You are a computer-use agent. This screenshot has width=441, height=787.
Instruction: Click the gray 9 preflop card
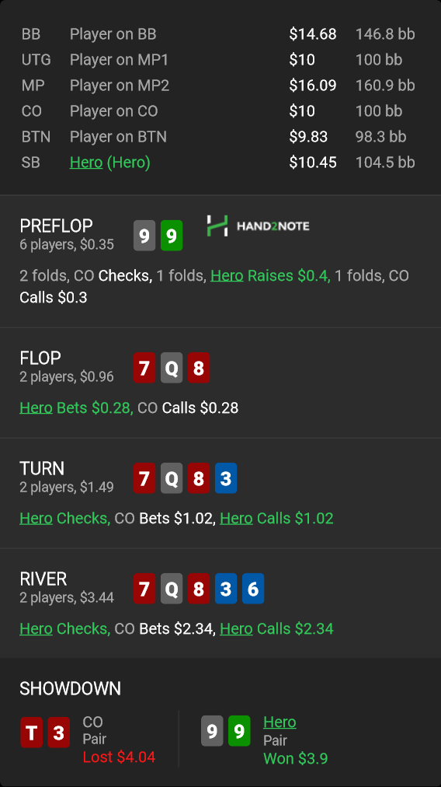coord(144,236)
